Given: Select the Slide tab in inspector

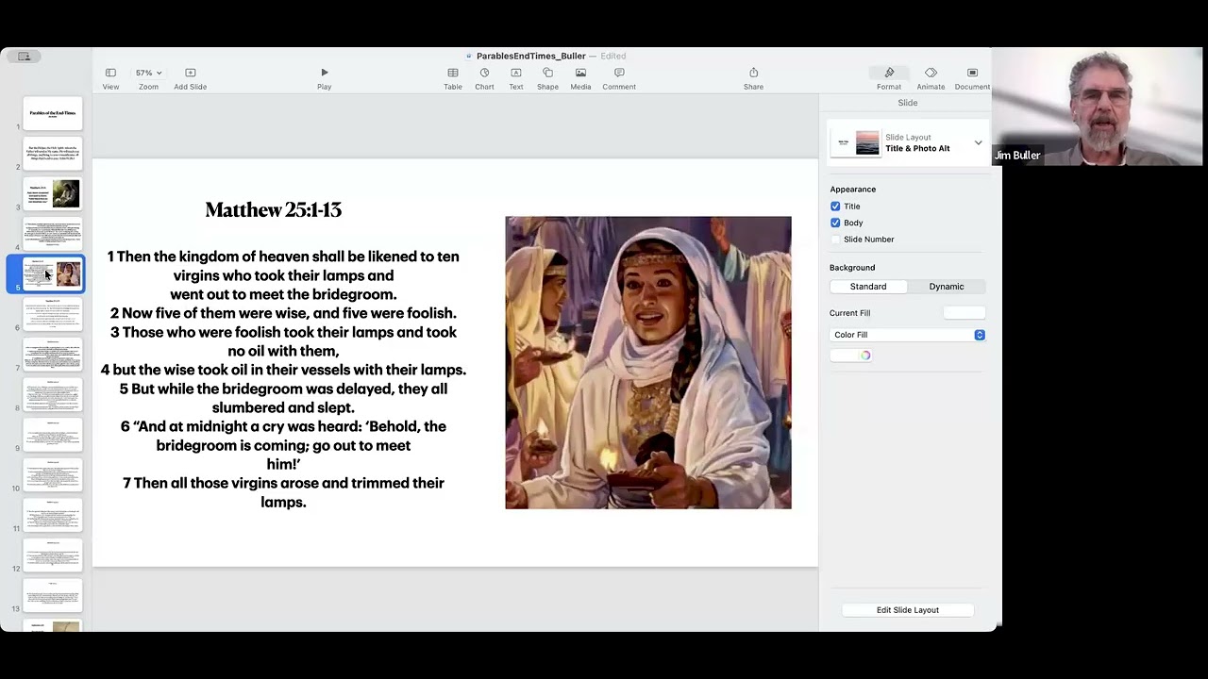Looking at the screenshot, I should 908,103.
